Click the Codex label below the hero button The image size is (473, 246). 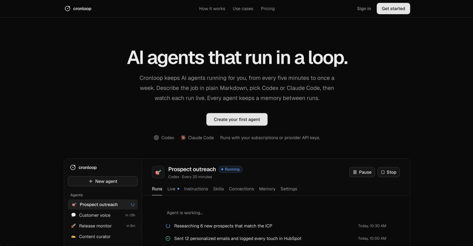168,138
